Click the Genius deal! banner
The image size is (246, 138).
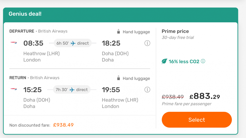(x=25, y=14)
